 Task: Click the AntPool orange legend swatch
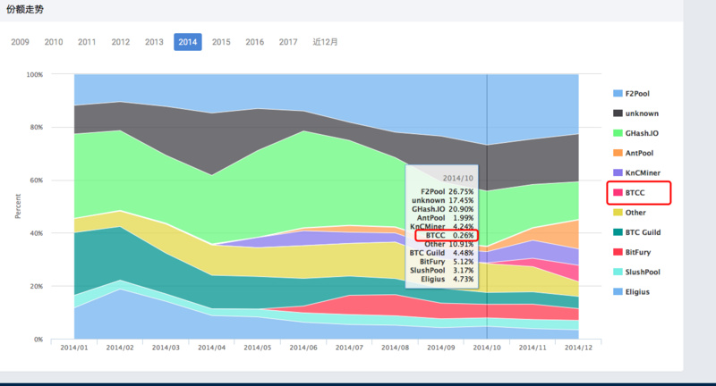point(618,152)
